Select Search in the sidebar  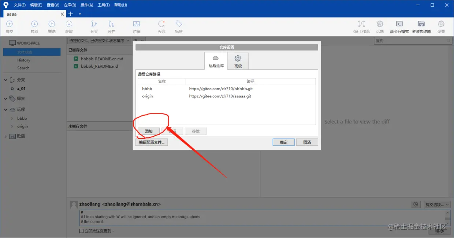click(23, 68)
